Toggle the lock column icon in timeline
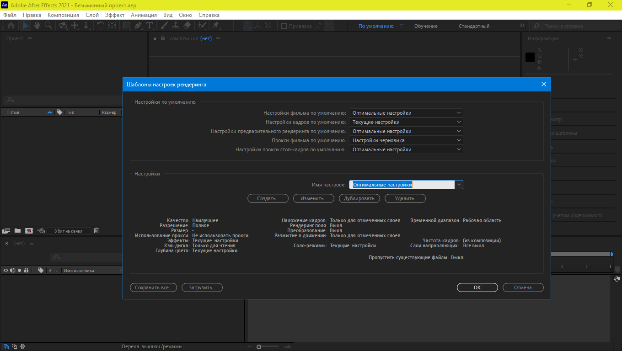The height and width of the screenshot is (351, 622). tap(27, 270)
